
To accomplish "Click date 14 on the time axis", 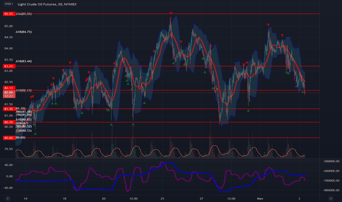I will coord(26,198).
